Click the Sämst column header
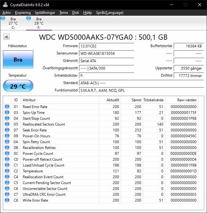The image size is (207, 213). point(132,100)
